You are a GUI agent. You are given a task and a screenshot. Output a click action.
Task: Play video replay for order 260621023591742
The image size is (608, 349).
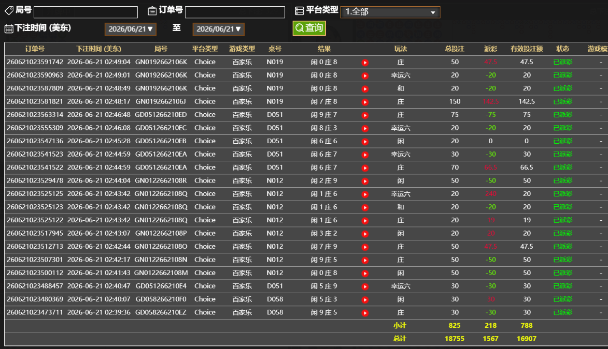(365, 63)
